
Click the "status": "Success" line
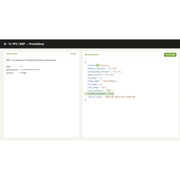point(99,65)
